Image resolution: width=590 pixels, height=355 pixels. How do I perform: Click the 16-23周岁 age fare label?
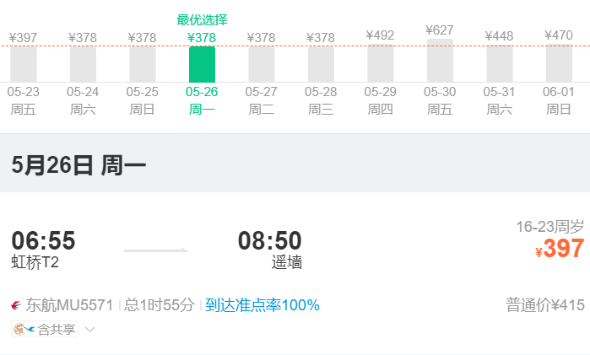[550, 227]
